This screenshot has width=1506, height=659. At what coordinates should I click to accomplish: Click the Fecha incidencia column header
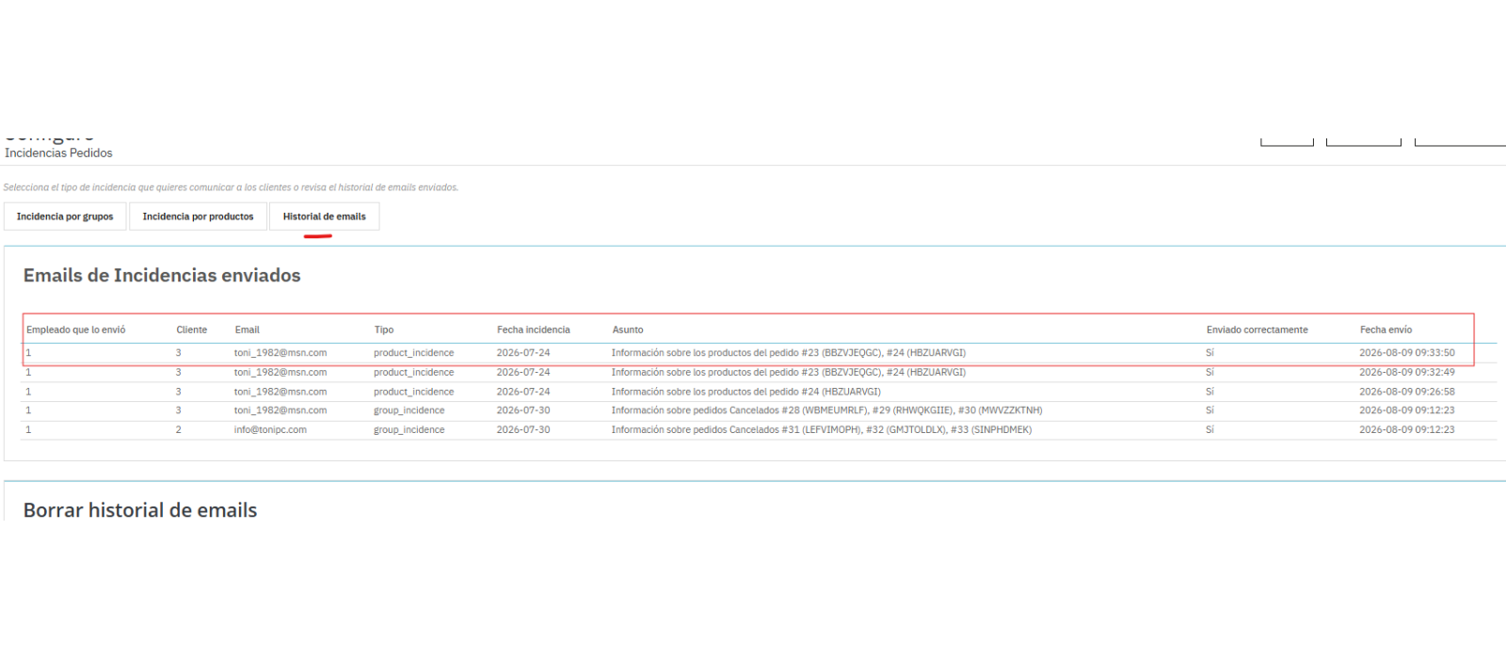(534, 329)
